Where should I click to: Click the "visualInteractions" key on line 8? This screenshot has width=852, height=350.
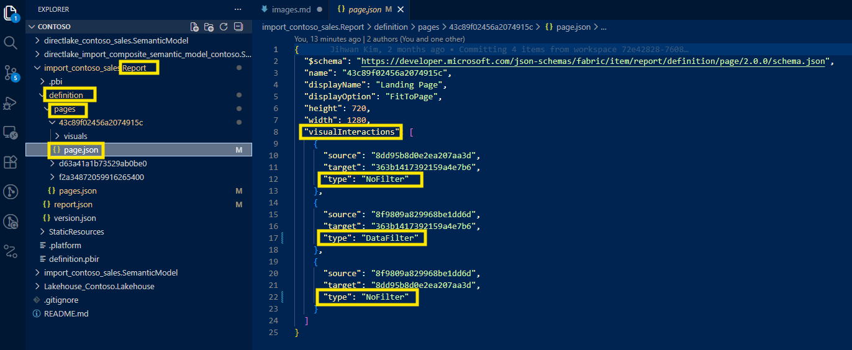tap(352, 132)
